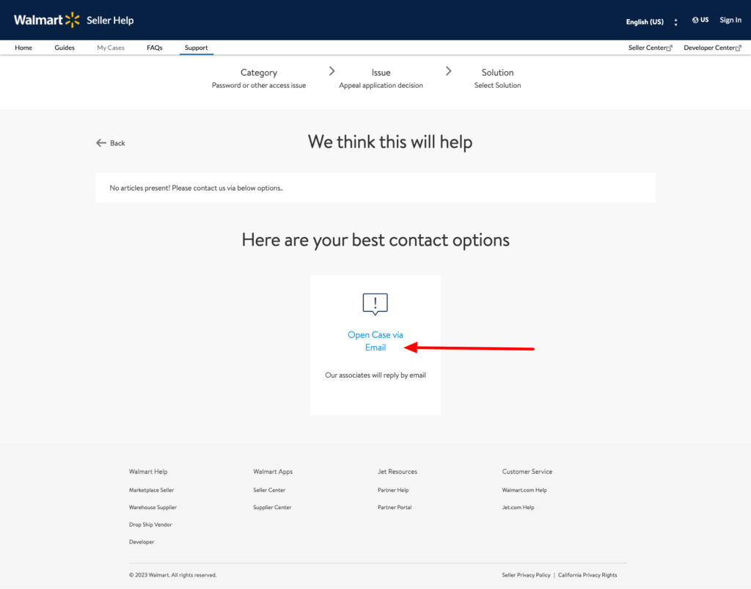Click the external link icon beside Seller Center
The image size is (751, 589).
click(x=671, y=47)
